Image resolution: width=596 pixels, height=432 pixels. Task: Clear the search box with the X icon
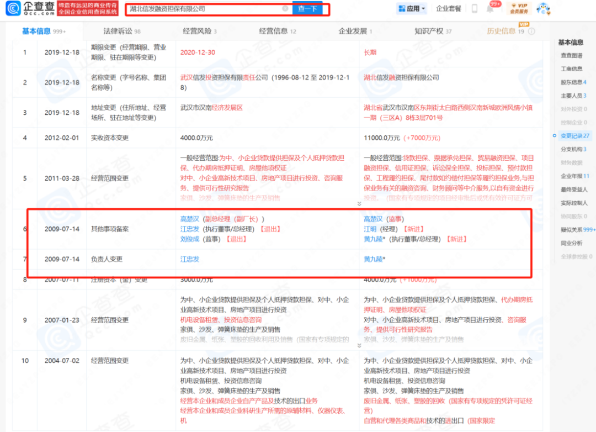(x=285, y=9)
